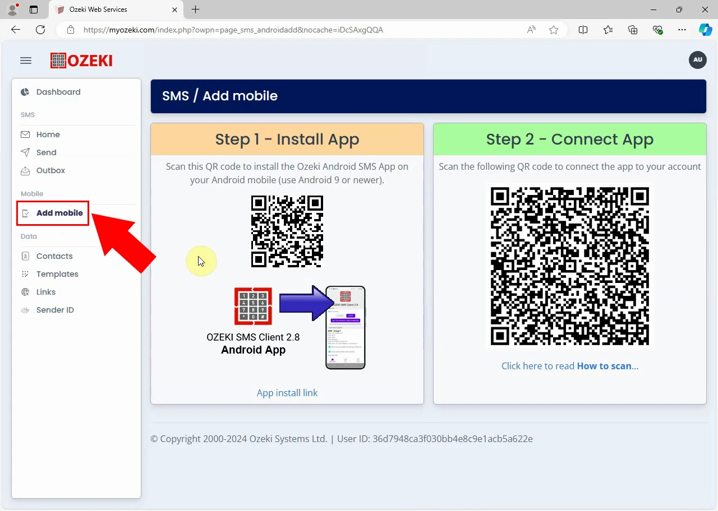Open Sender ID page
Image resolution: width=718 pixels, height=511 pixels.
(55, 310)
